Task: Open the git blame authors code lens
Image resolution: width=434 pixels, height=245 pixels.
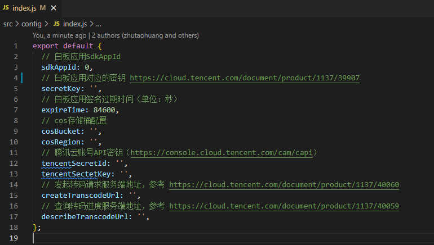Action: click(x=116, y=35)
